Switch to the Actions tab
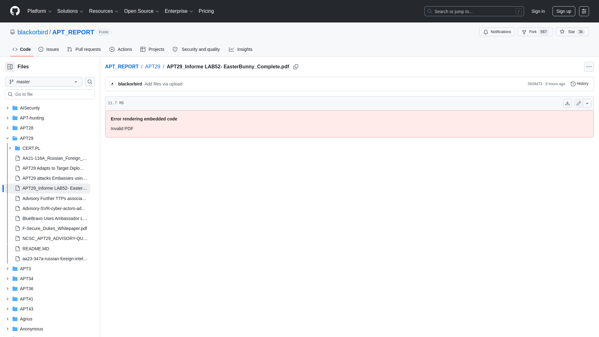 121,49
